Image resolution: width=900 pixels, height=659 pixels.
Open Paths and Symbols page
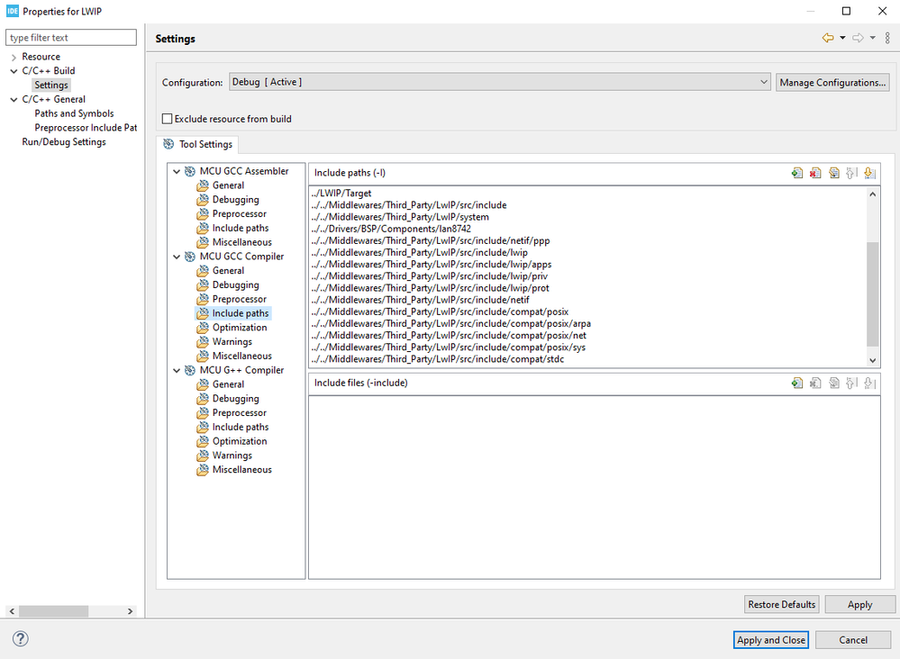[74, 113]
